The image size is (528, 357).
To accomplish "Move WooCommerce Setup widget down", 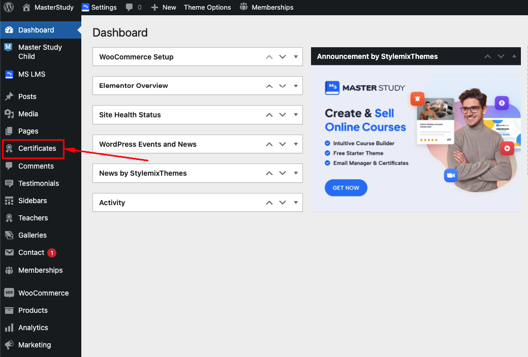I will (x=283, y=57).
